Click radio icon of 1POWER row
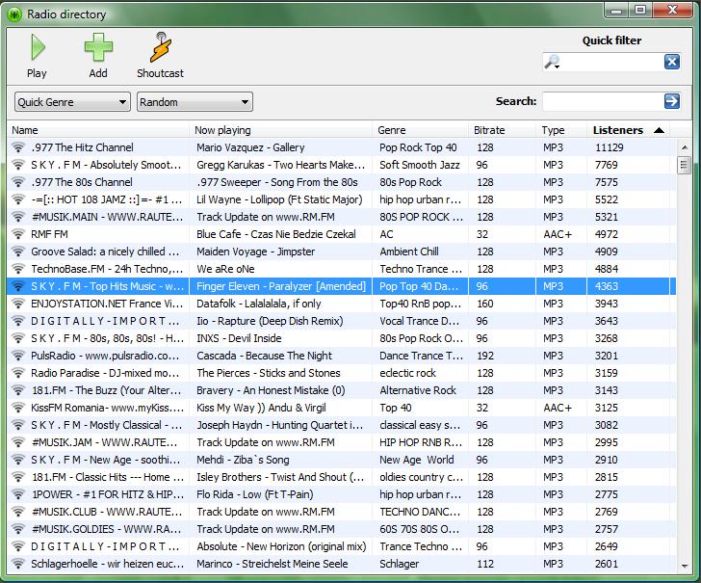The image size is (701, 583). (18, 494)
